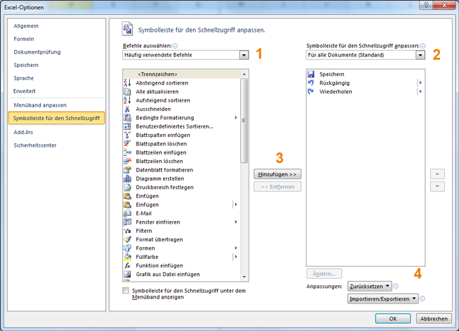459x331 pixels.
Task: Open the Add-Ins category
Action: tap(23, 132)
